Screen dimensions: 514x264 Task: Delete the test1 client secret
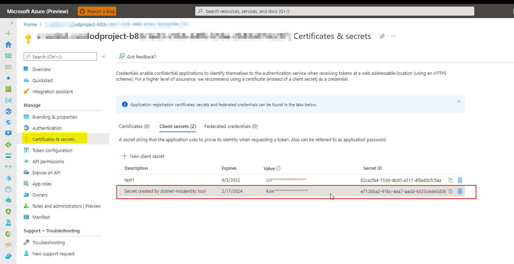click(x=460, y=180)
